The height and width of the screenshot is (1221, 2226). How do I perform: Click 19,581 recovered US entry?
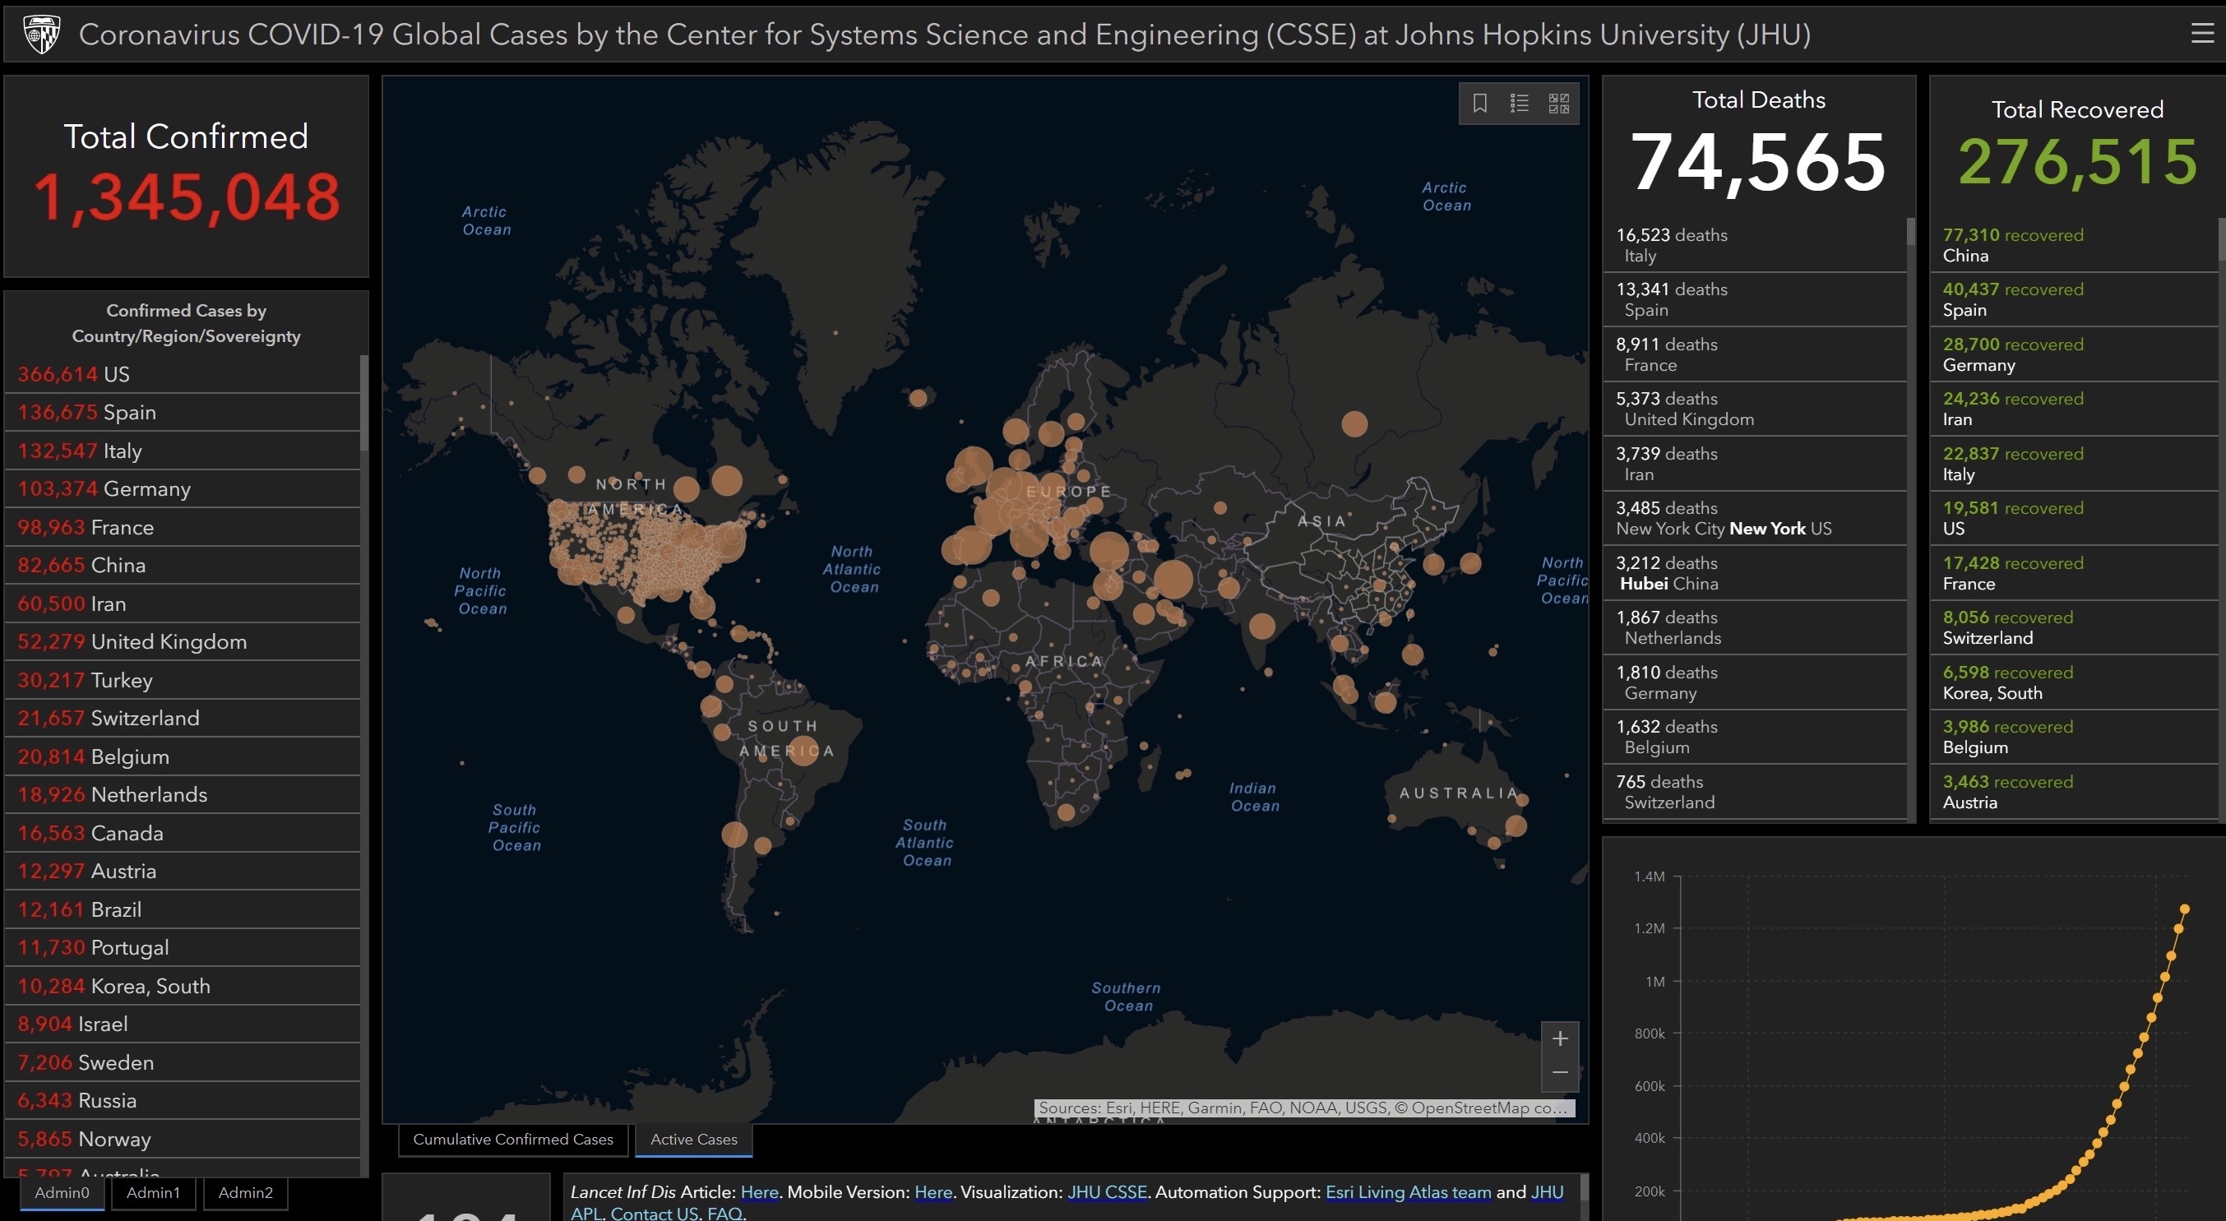coord(2074,519)
